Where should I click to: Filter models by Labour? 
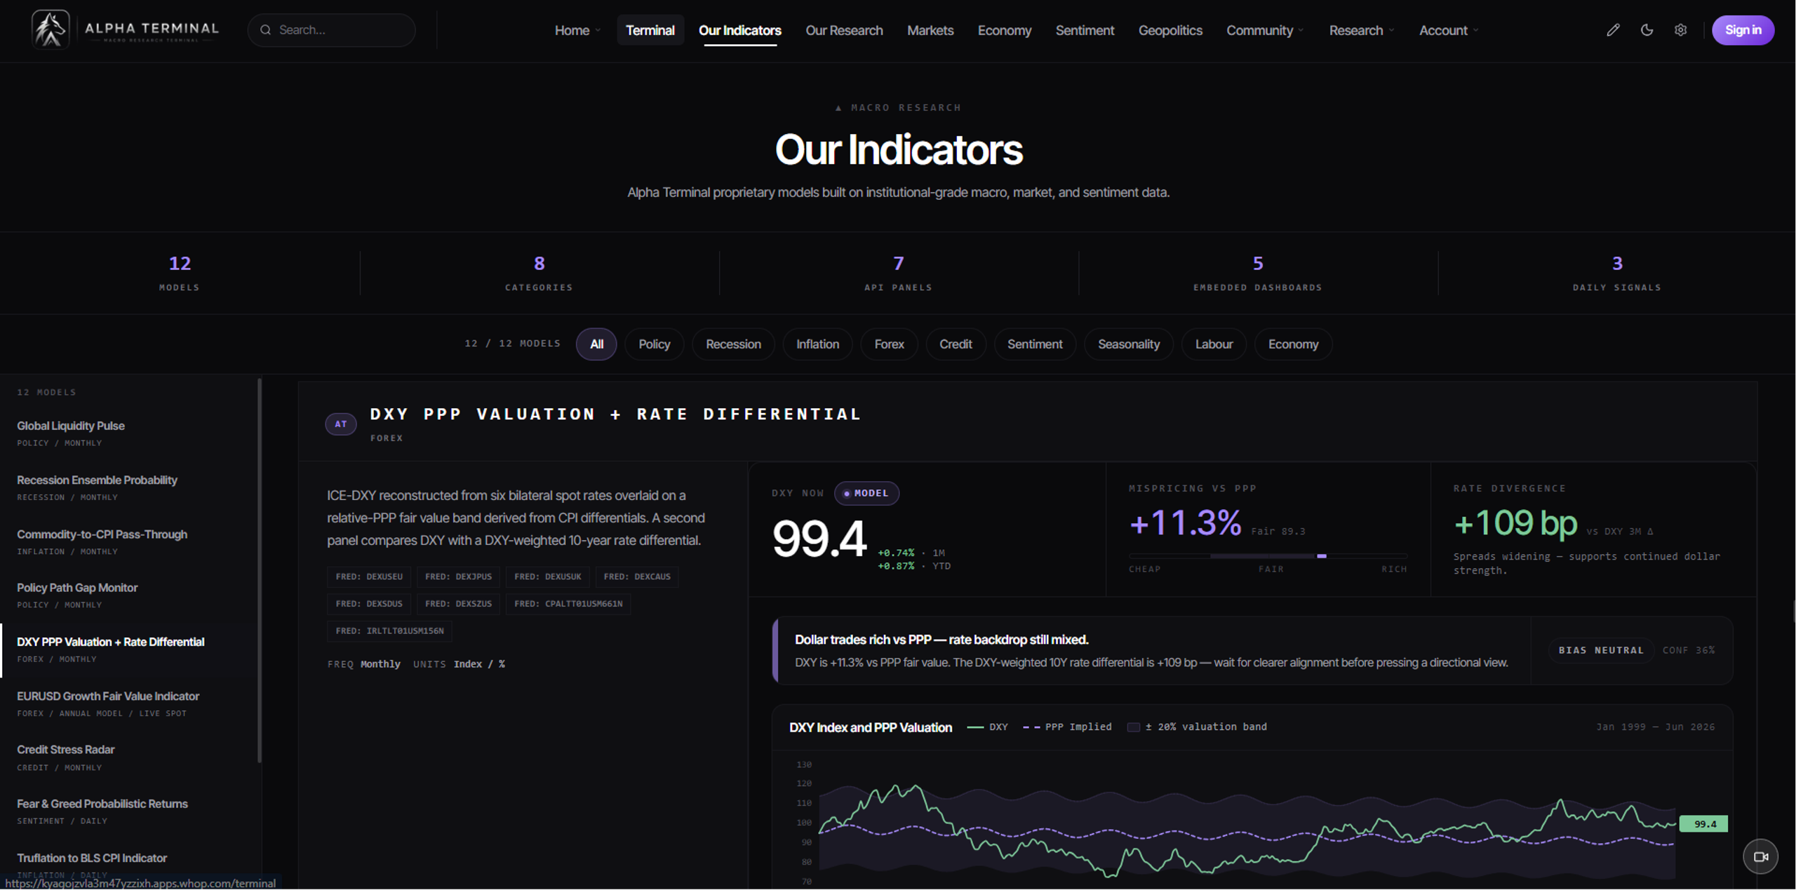1214,344
